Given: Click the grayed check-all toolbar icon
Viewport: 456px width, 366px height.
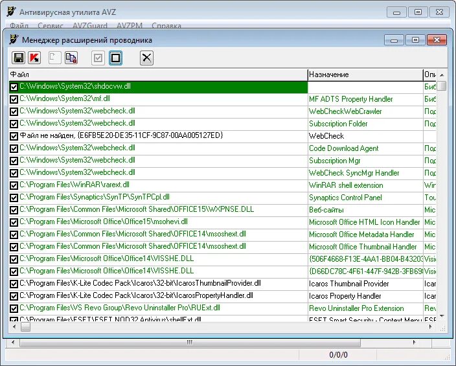Looking at the screenshot, I should 98,58.
